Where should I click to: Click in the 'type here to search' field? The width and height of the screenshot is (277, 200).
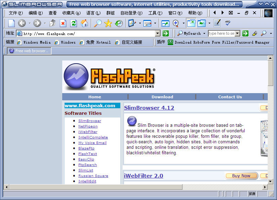click(221, 33)
